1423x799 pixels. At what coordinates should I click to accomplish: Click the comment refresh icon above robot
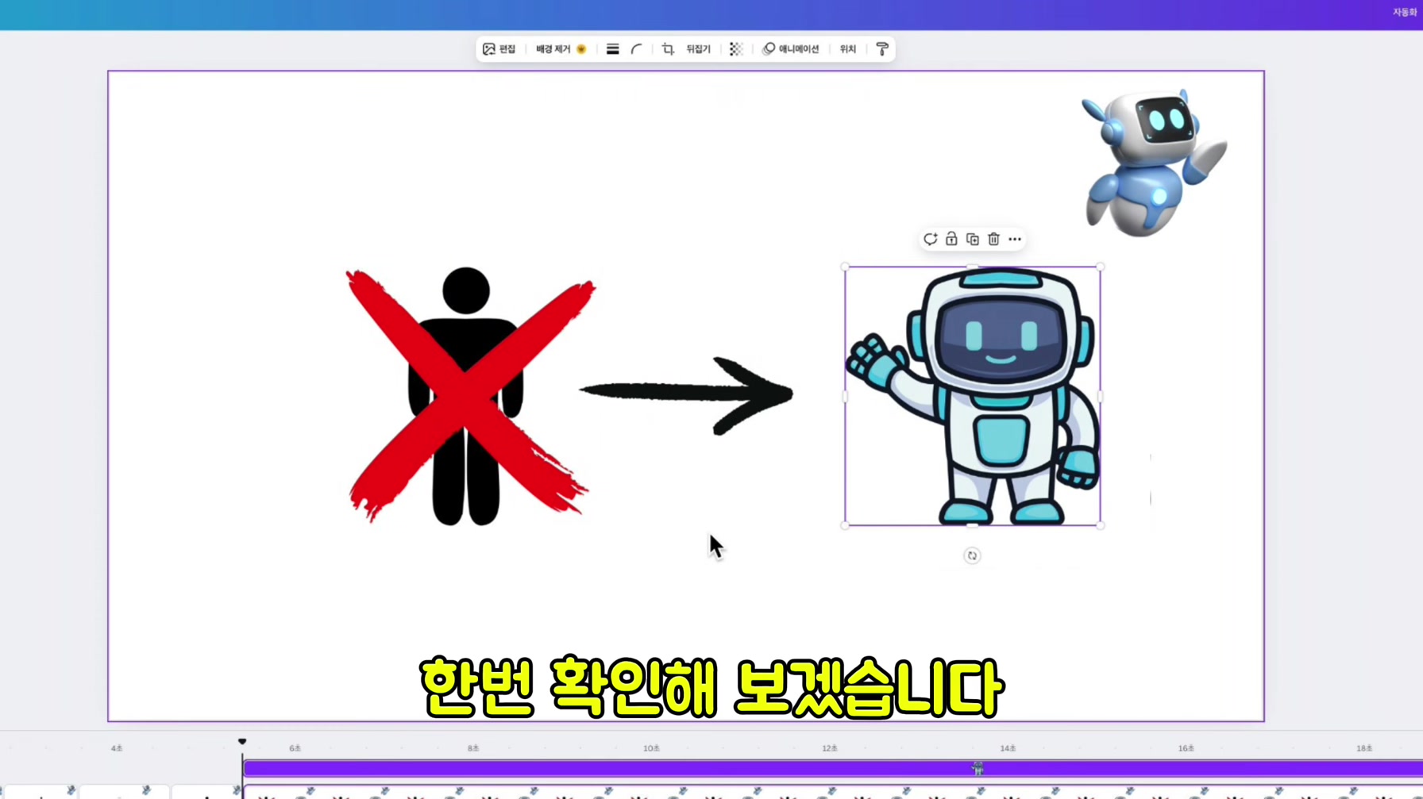tap(930, 239)
